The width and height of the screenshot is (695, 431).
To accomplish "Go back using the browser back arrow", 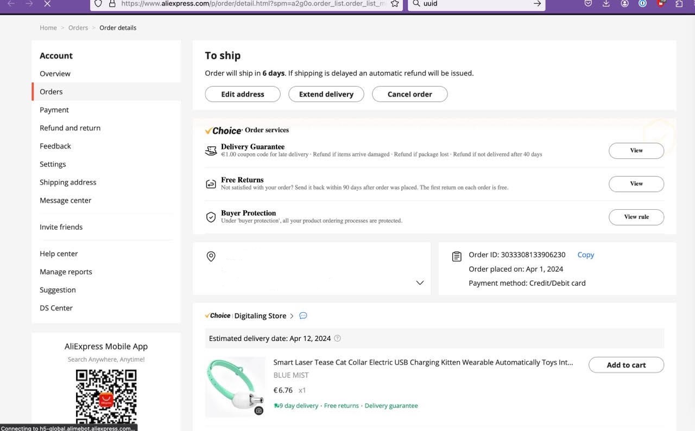I will click(11, 4).
